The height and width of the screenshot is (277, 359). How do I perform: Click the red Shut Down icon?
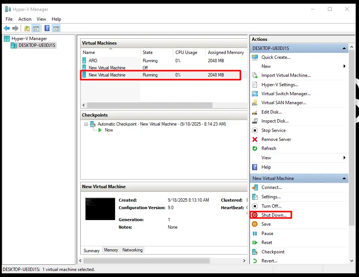254,215
